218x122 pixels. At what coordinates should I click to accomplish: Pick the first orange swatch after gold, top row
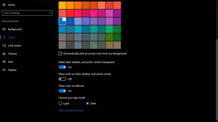[x=70, y=5]
